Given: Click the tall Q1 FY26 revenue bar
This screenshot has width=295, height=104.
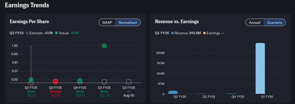Looking at the screenshot, I should click(x=260, y=68).
